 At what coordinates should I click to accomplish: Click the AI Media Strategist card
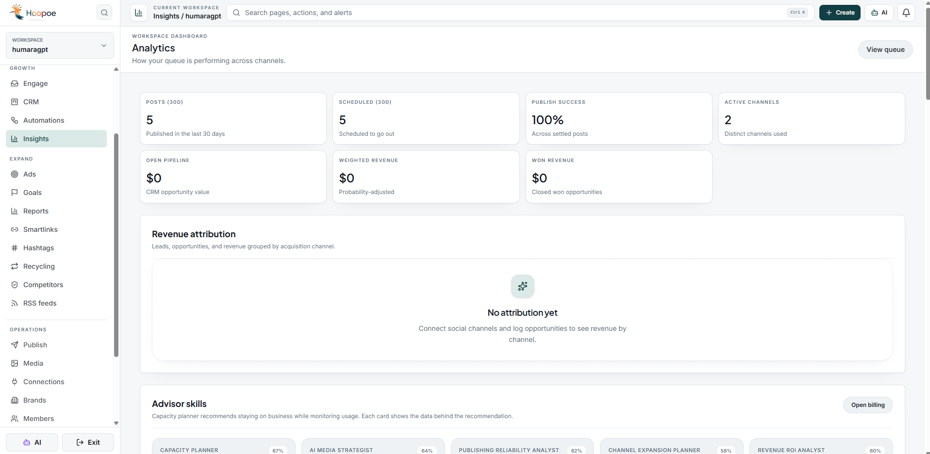point(373,446)
